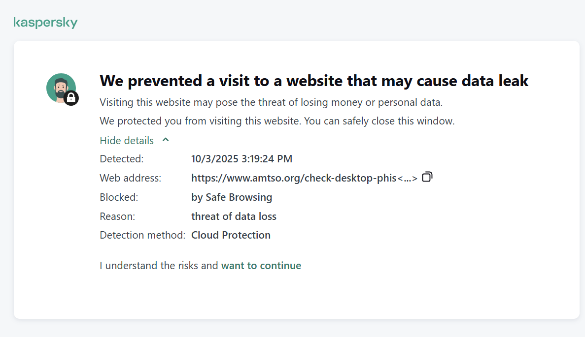Click the Hide details link
585x337 pixels.
click(127, 140)
